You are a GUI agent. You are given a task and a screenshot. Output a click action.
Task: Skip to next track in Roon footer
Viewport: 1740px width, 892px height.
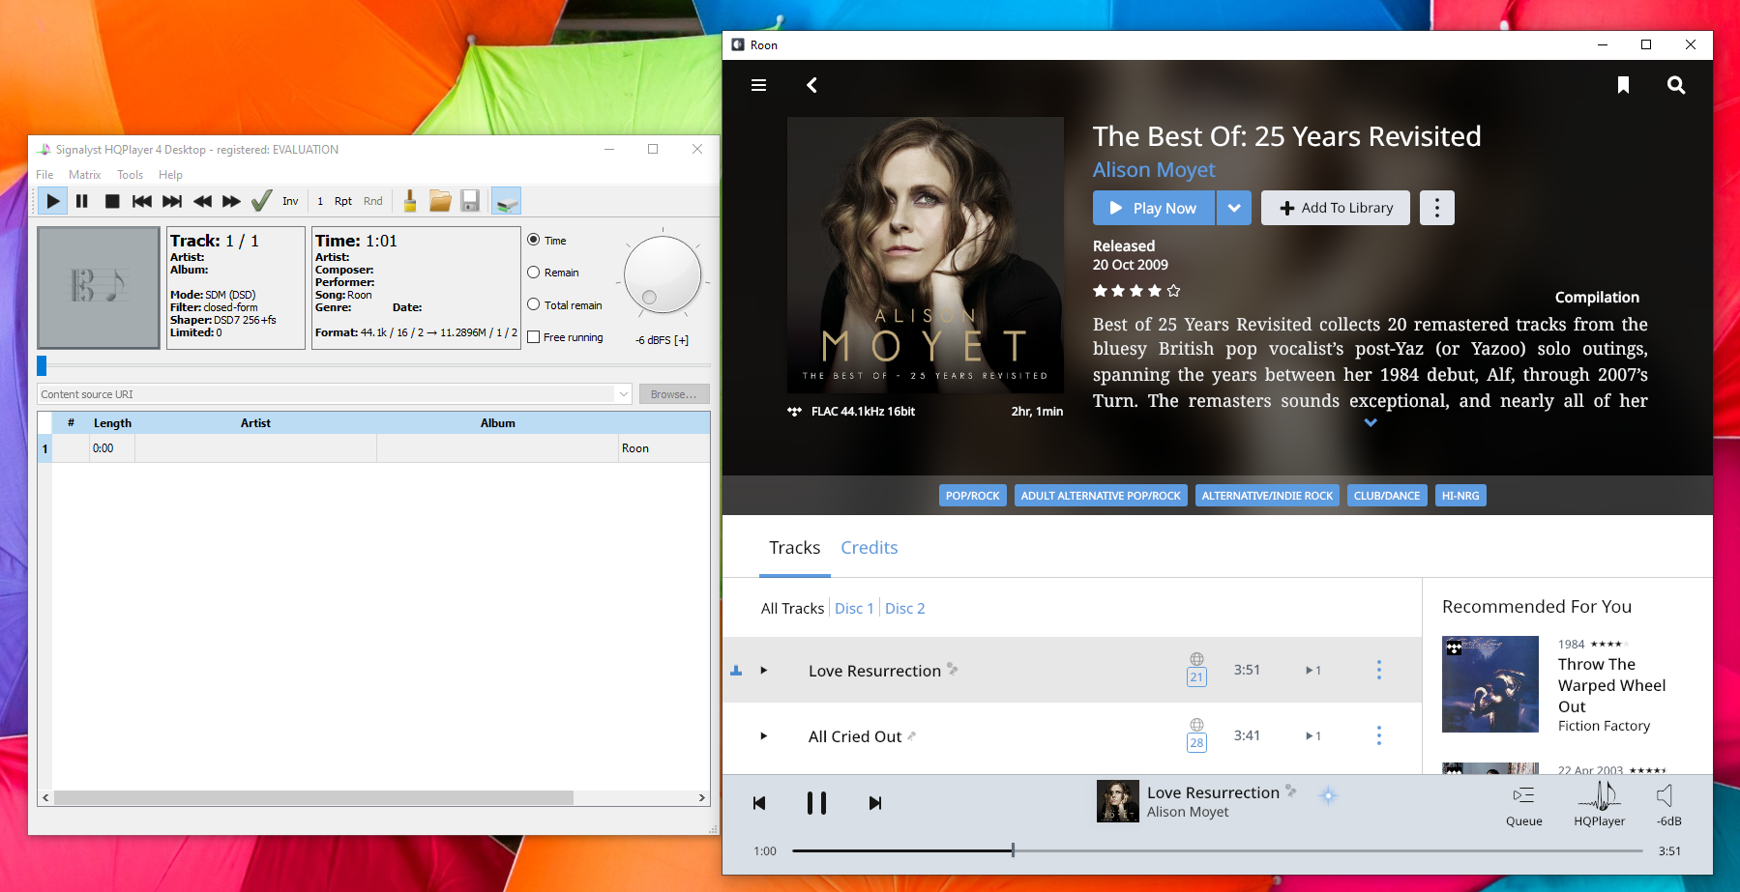click(x=875, y=803)
